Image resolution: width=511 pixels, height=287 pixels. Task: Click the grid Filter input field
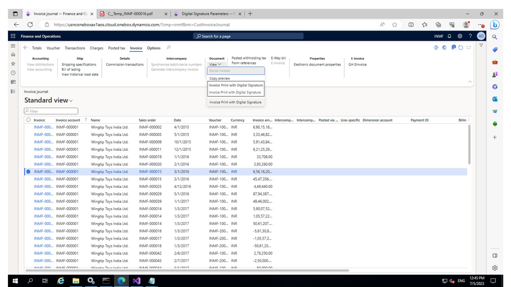point(51,111)
